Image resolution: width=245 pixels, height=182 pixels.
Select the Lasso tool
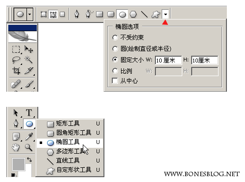[16, 60]
